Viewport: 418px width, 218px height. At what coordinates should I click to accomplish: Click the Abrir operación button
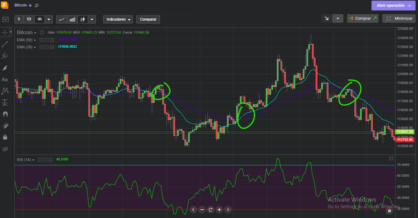click(x=393, y=5)
